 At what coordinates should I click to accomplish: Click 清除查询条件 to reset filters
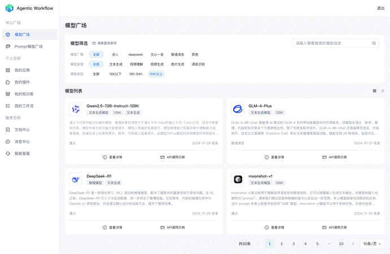105,43
